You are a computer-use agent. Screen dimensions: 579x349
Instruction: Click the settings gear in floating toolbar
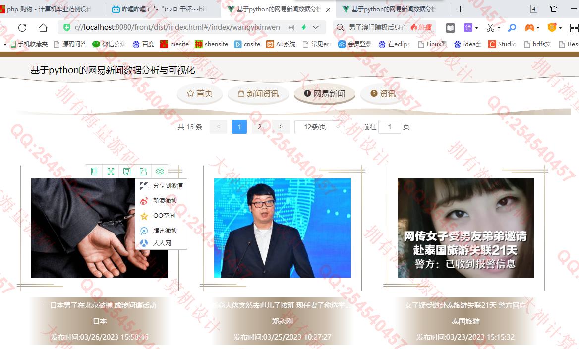(160, 172)
